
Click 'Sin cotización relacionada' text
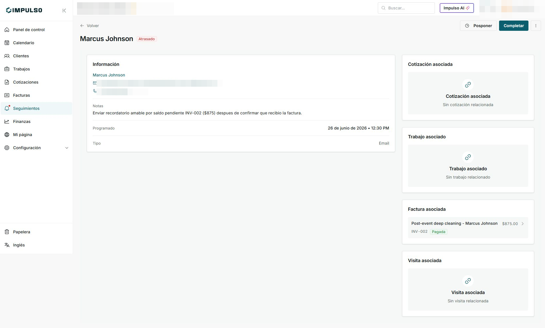pyautogui.click(x=468, y=105)
